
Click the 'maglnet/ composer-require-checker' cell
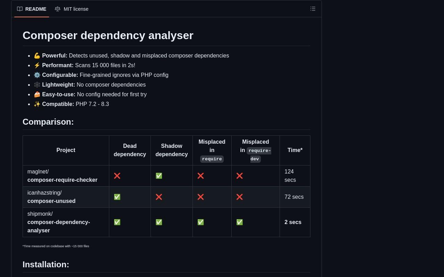[66, 176]
